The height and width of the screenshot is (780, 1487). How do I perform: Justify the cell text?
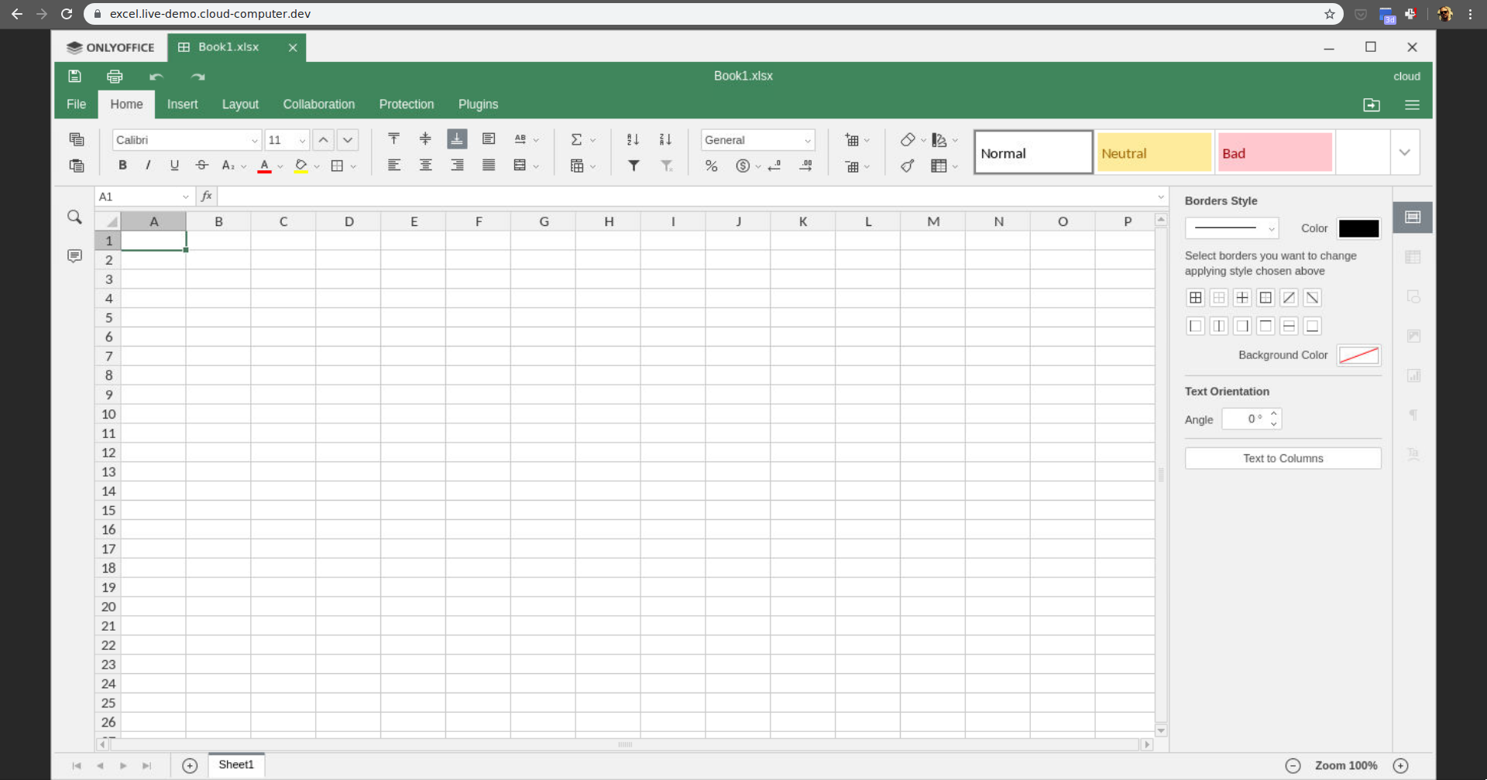pyautogui.click(x=489, y=166)
